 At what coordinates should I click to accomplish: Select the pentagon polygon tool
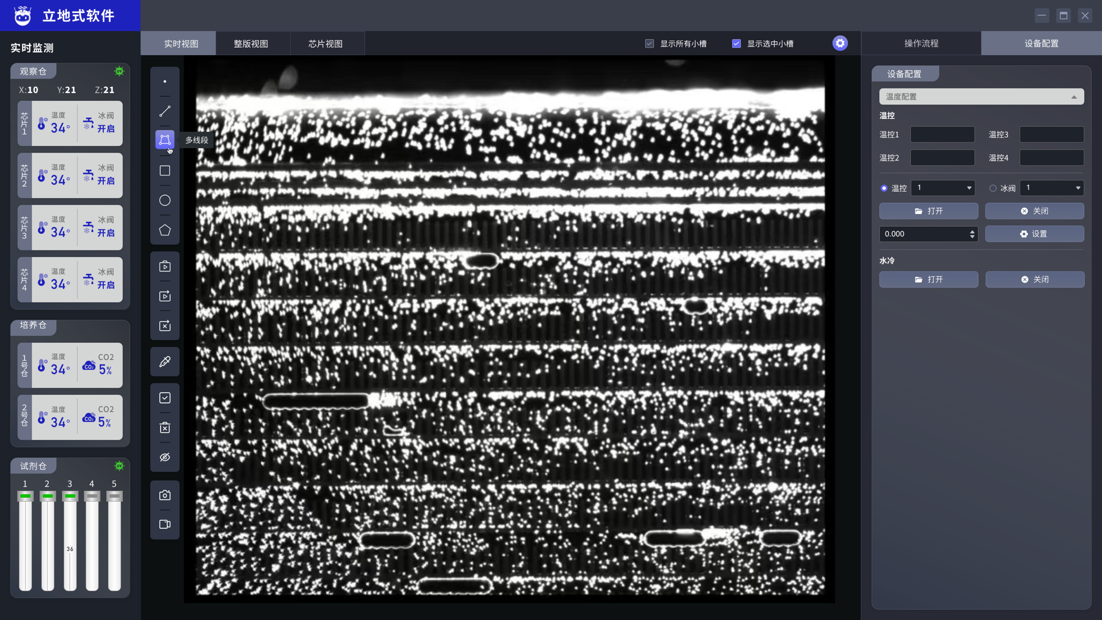click(x=165, y=230)
